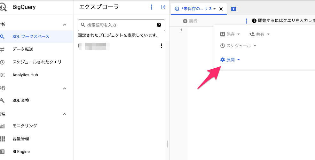Click the BI Engine icon
The image size is (315, 160).
[2, 152]
